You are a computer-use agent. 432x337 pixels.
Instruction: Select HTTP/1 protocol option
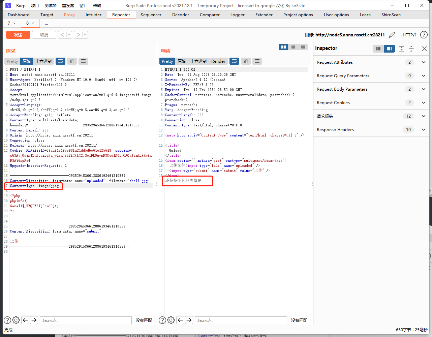409,35
